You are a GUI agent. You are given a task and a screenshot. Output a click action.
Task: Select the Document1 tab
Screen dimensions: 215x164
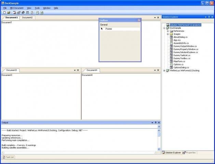12,17
